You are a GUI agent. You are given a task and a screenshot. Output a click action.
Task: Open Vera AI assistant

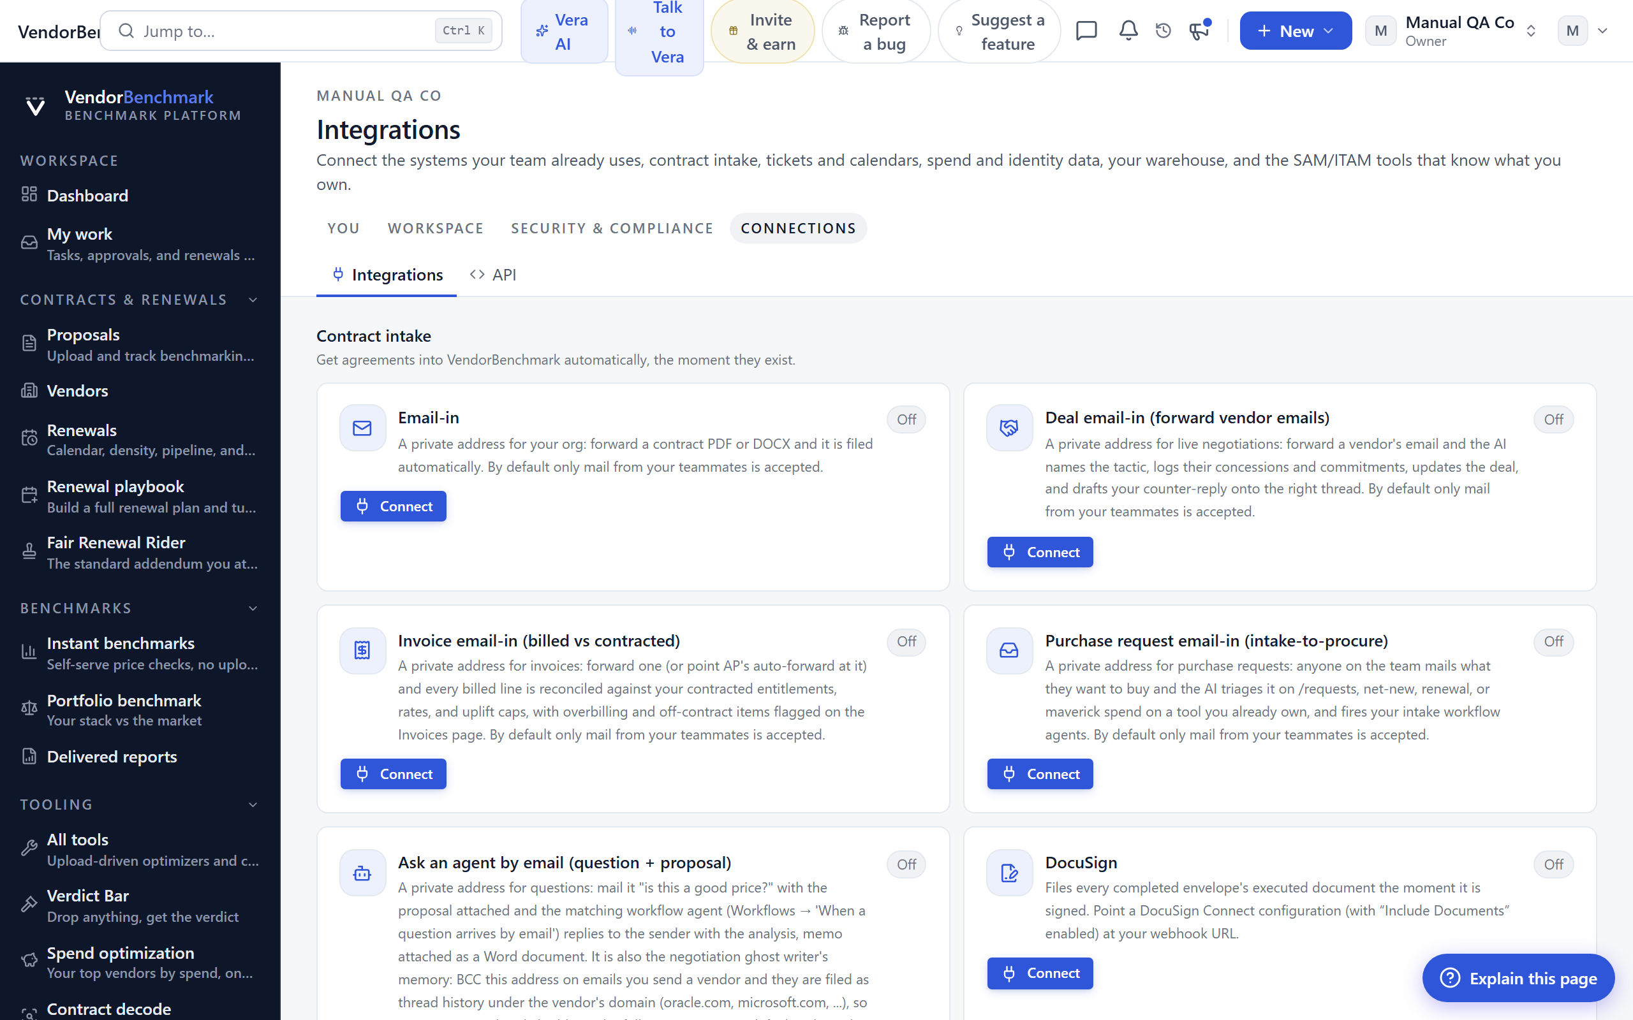tap(564, 31)
